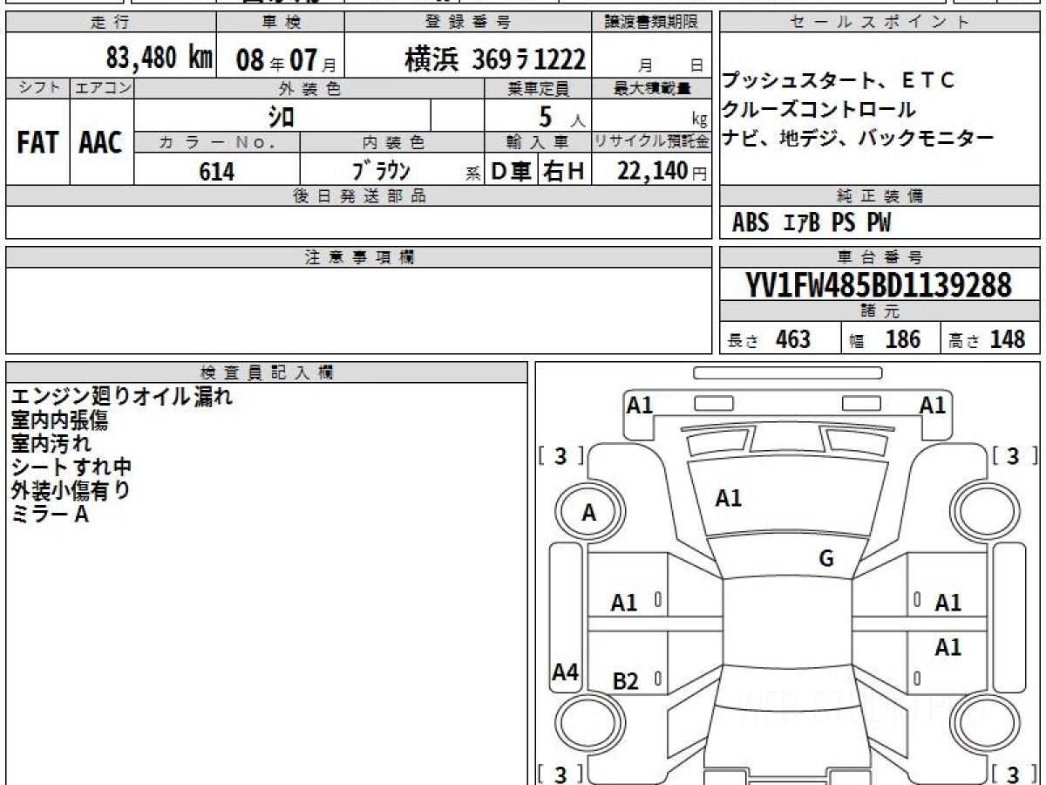
Task: Click A1 mark at front-right bumper corner
Action: pyautogui.click(x=933, y=405)
